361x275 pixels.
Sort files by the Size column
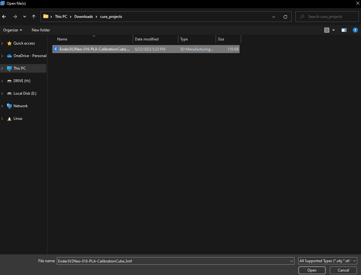pos(229,39)
